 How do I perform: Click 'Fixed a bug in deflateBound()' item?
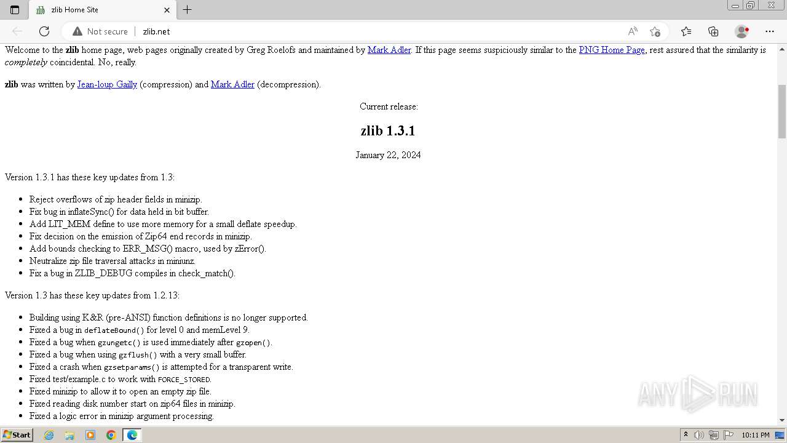(139, 330)
